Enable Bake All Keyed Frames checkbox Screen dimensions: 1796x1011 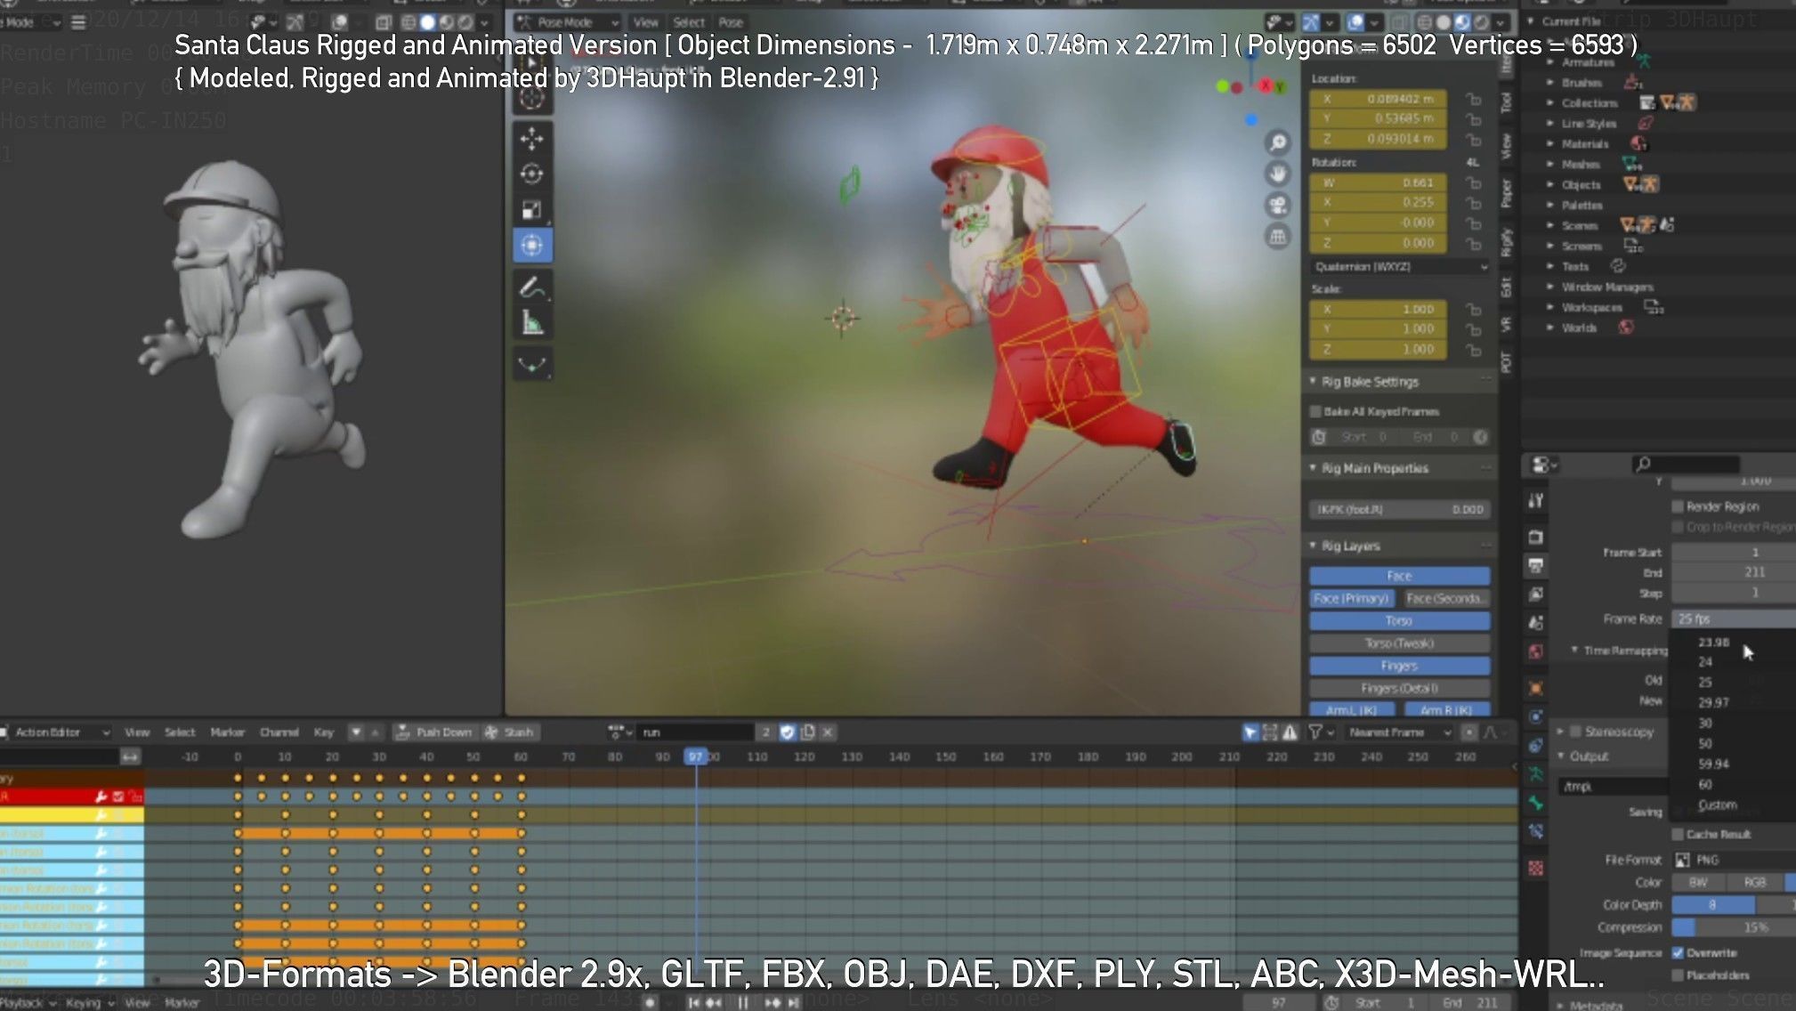pyautogui.click(x=1315, y=411)
